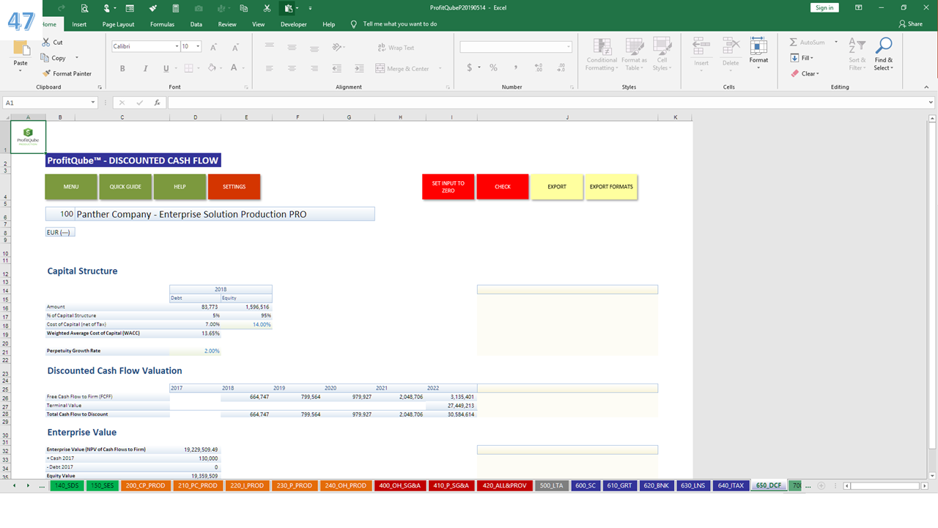Toggle Underline formatting
Screen dimensions: 938x528
click(x=166, y=68)
